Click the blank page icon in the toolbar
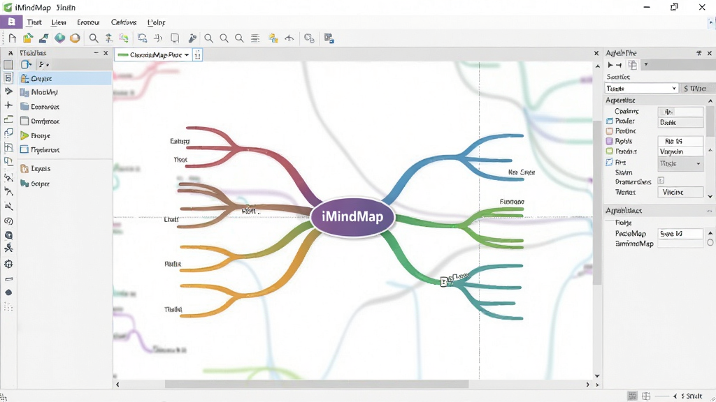The height and width of the screenshot is (402, 716). click(13, 38)
